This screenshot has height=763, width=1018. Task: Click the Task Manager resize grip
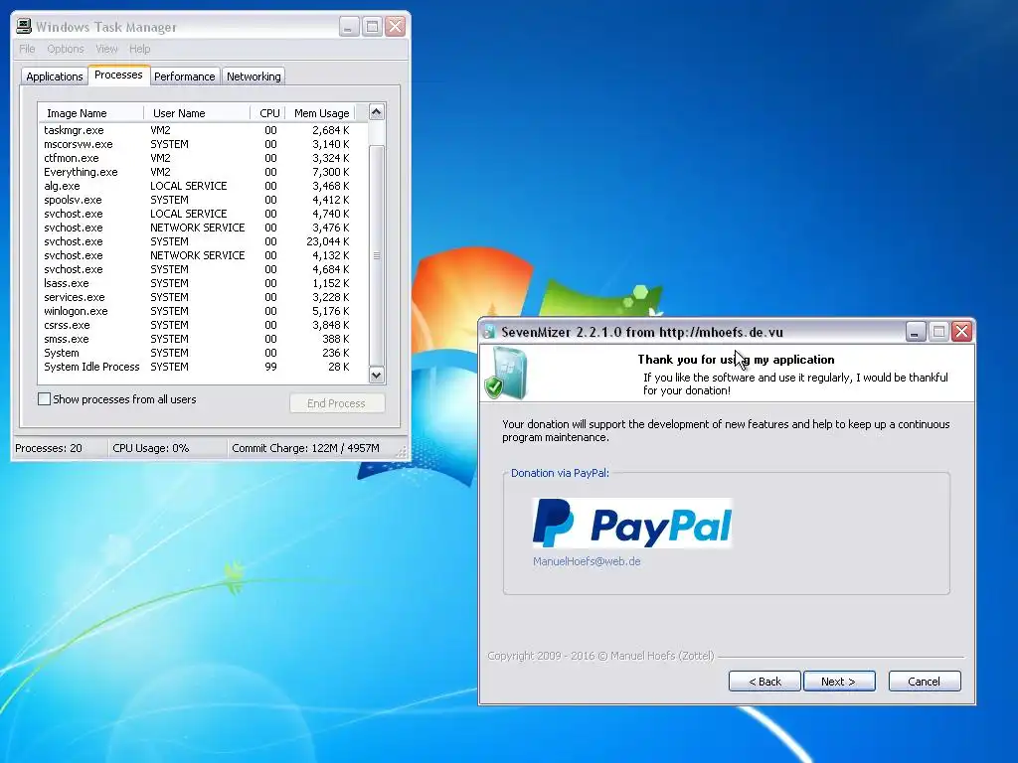click(403, 452)
